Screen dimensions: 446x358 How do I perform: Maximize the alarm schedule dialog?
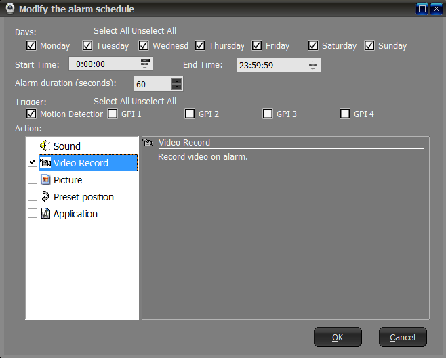click(422, 9)
